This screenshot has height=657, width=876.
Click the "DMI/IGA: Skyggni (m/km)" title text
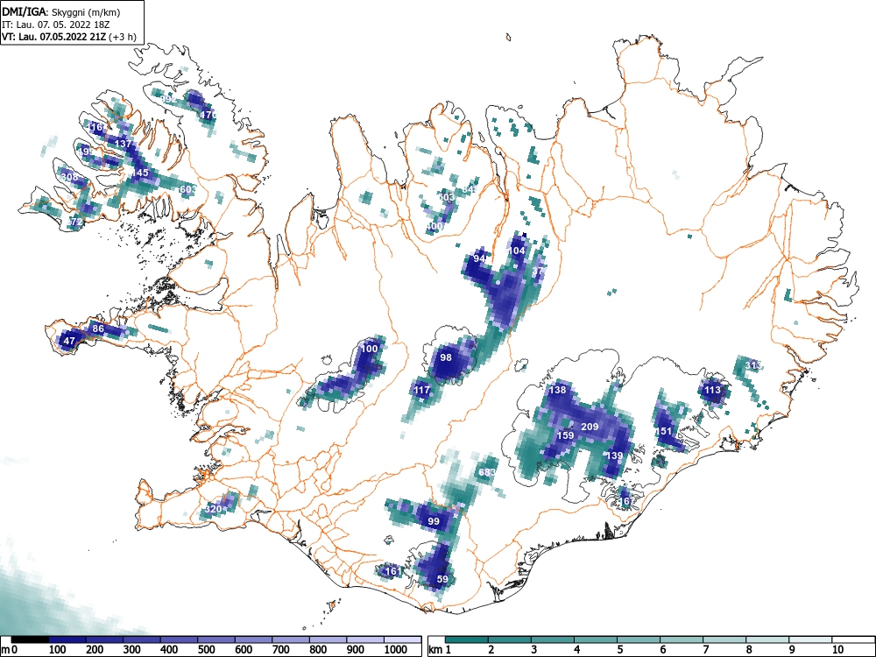click(61, 11)
